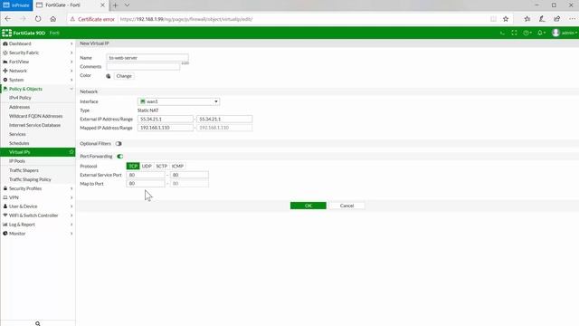Click the Change color button

(x=124, y=76)
